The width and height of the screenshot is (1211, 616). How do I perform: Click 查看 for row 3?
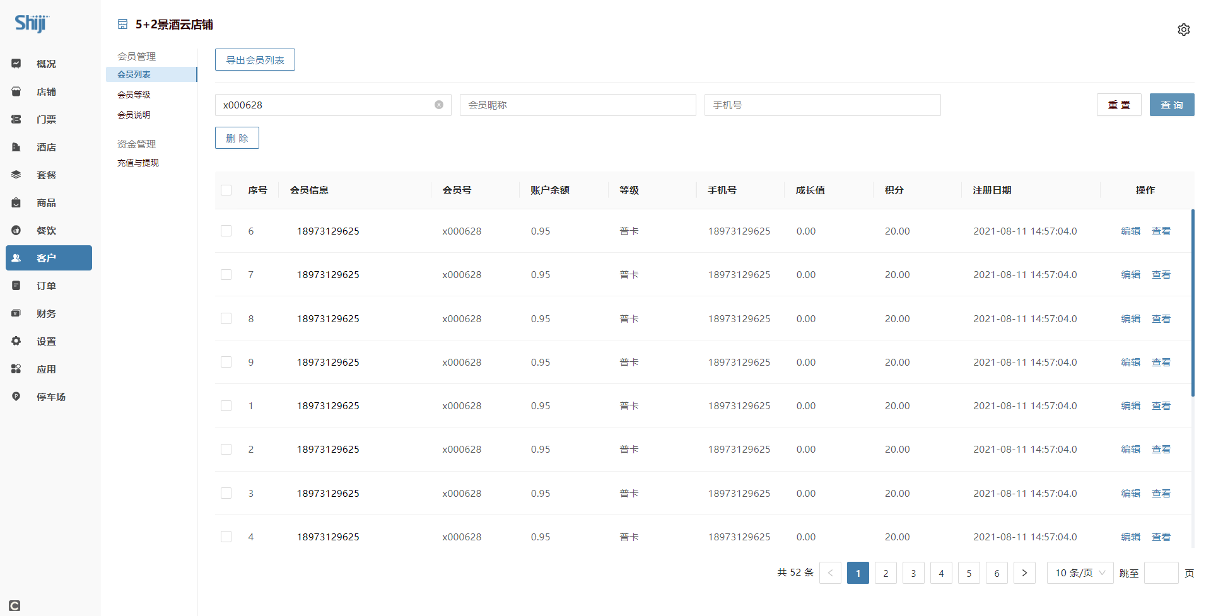1161,493
